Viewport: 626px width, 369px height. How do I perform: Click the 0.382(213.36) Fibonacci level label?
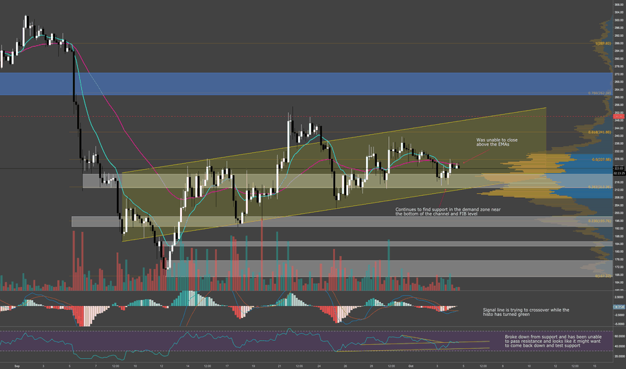[599, 187]
